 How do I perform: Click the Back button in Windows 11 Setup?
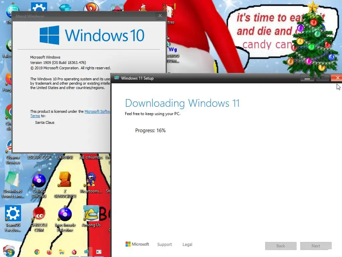click(281, 246)
